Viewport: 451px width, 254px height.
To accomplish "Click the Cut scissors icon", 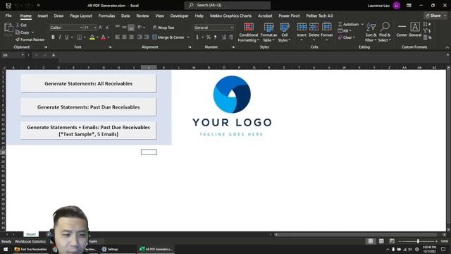I will [x=17, y=25].
